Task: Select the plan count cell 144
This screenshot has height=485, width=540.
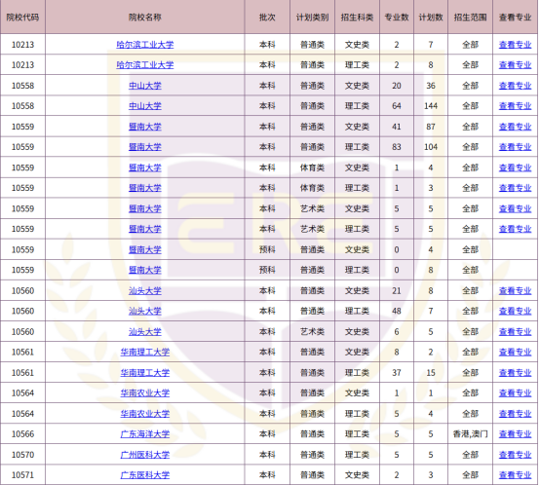Action: pyautogui.click(x=431, y=106)
